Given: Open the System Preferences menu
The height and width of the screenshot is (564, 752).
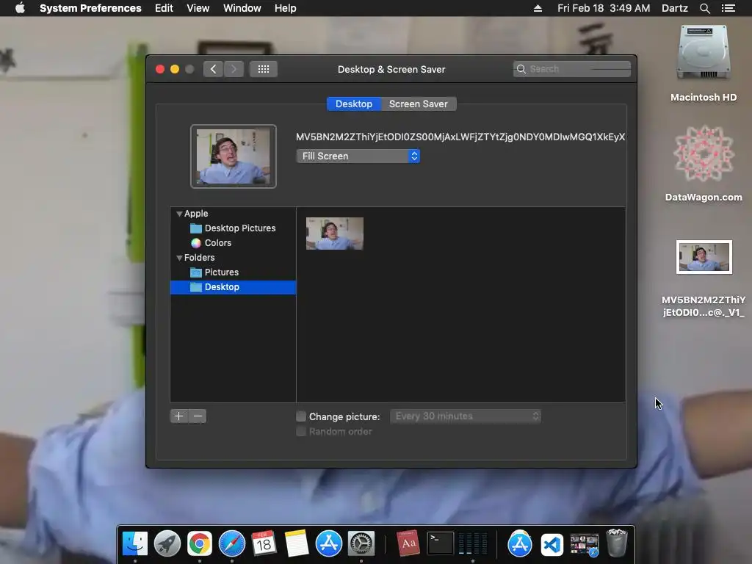Looking at the screenshot, I should 90,8.
